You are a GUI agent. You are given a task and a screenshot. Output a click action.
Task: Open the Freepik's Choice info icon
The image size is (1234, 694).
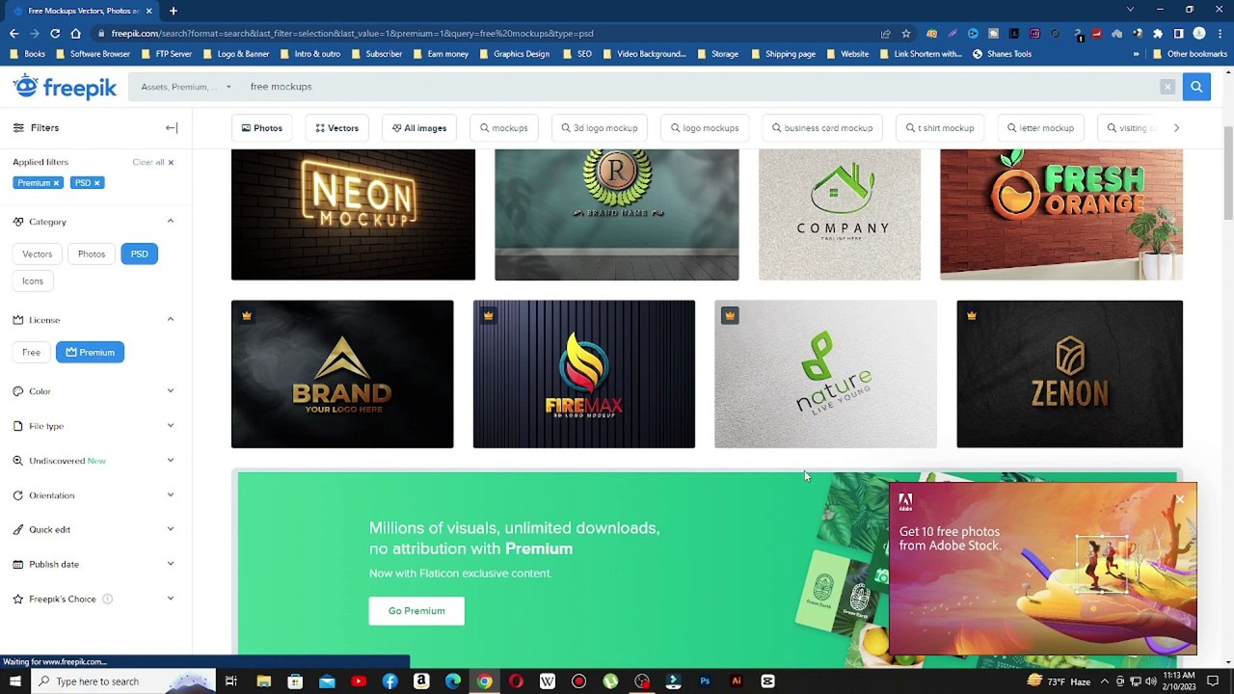pos(108,599)
